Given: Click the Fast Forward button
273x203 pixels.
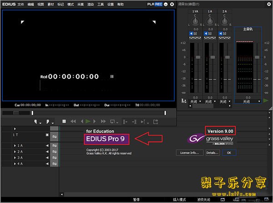Looking at the screenshot, I should click(103, 121).
